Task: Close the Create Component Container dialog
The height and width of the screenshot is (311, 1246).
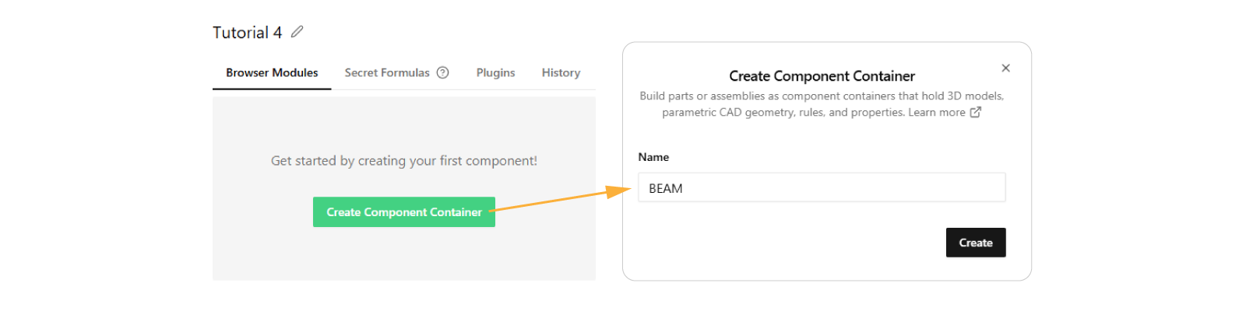Action: (1005, 68)
